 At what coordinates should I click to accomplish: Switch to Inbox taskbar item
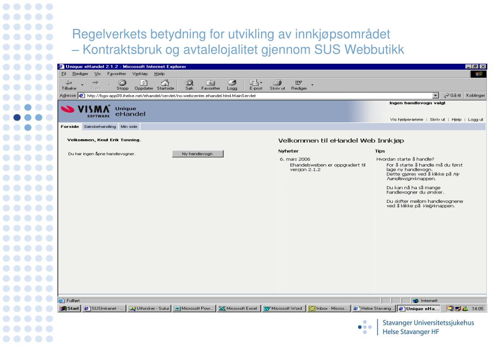point(329,309)
